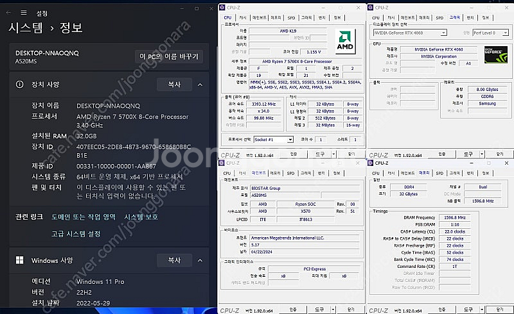Click the Windows 11 Pro edition text
The image size is (514, 314).
(x=100, y=281)
